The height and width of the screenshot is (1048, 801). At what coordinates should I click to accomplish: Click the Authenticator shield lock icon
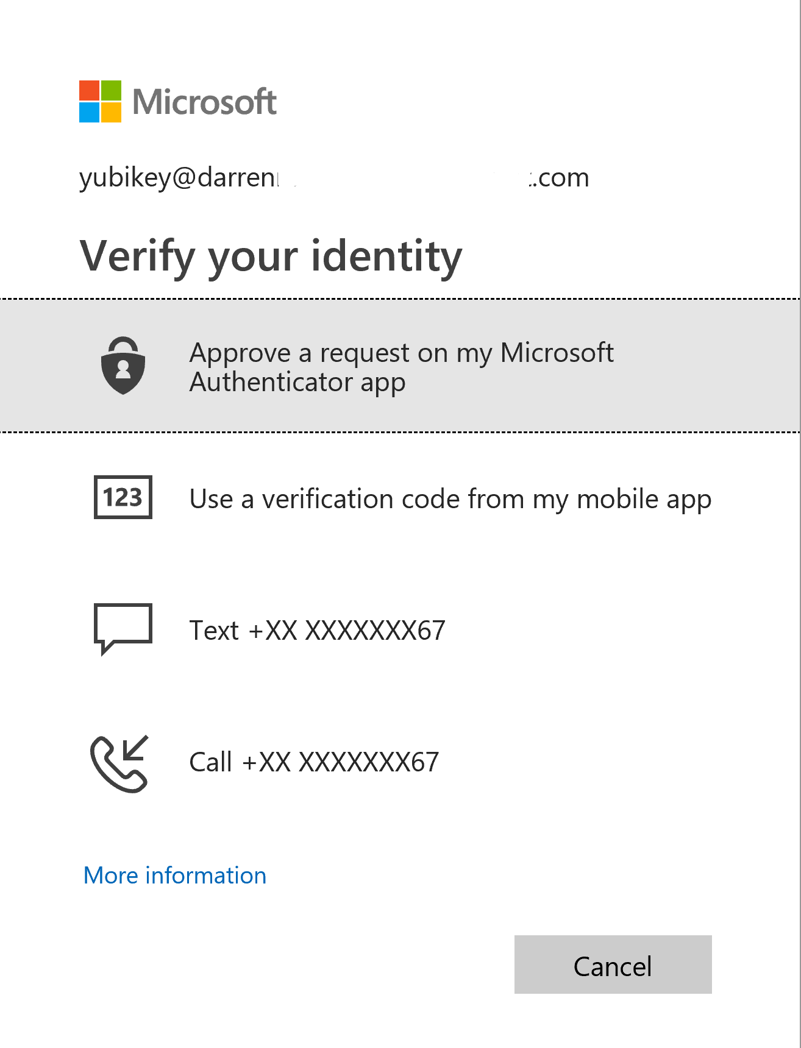(x=123, y=366)
